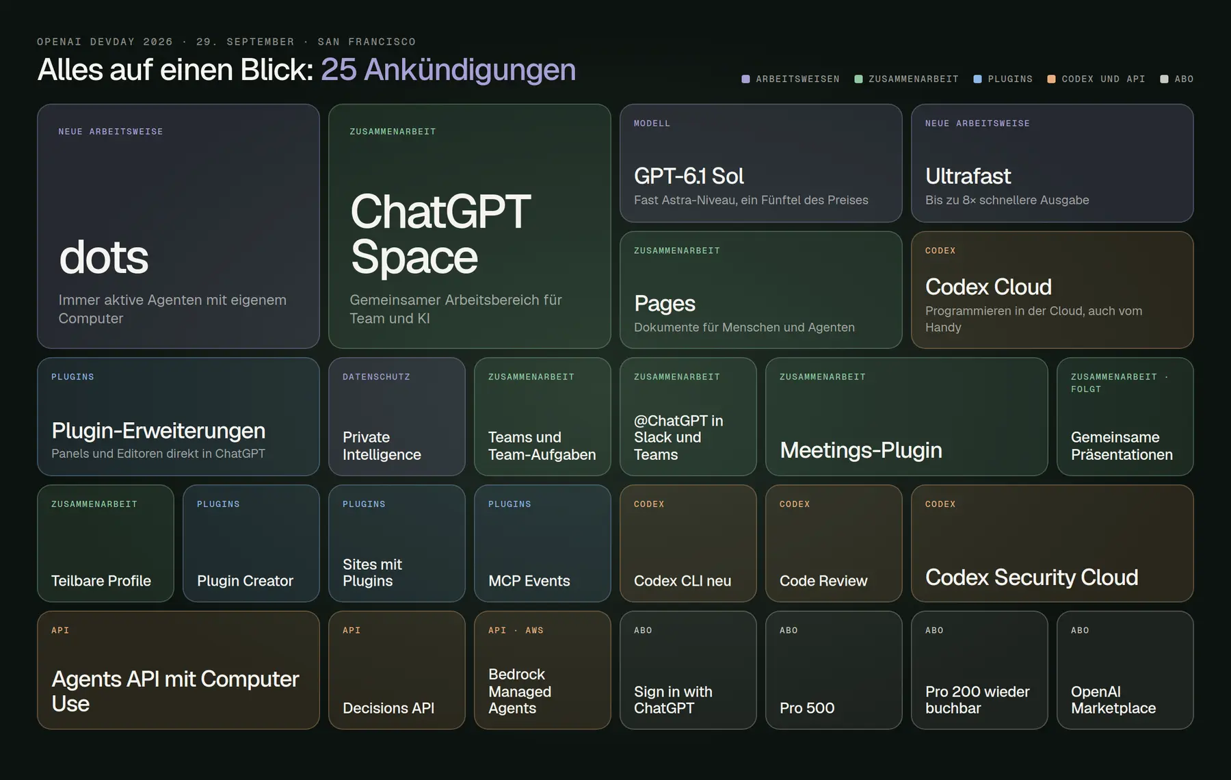Image resolution: width=1231 pixels, height=780 pixels.
Task: Click 'Fast Astra-Niveau, ein Fünftel des Preises'
Action: (x=751, y=200)
